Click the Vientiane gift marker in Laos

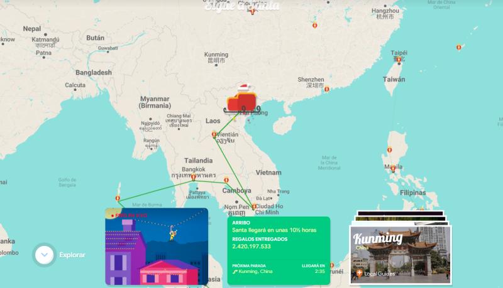[214, 134]
